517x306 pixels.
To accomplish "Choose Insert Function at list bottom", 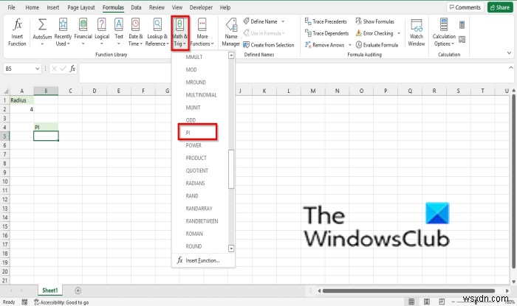I will (202, 260).
